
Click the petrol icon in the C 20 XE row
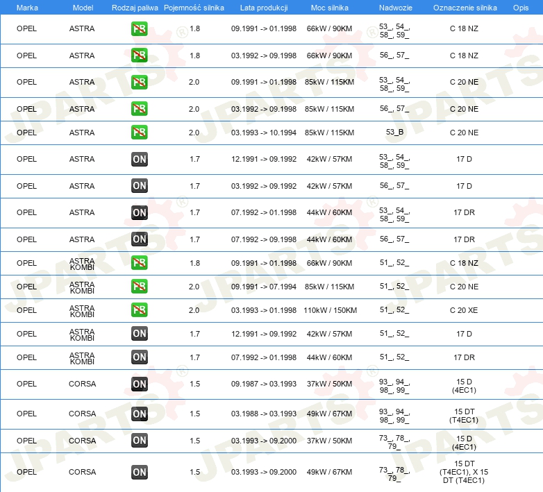139,310
